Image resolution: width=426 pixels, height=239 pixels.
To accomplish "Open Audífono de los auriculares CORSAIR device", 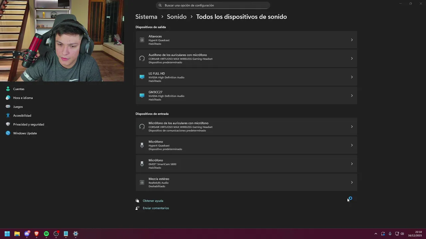I will (x=246, y=58).
